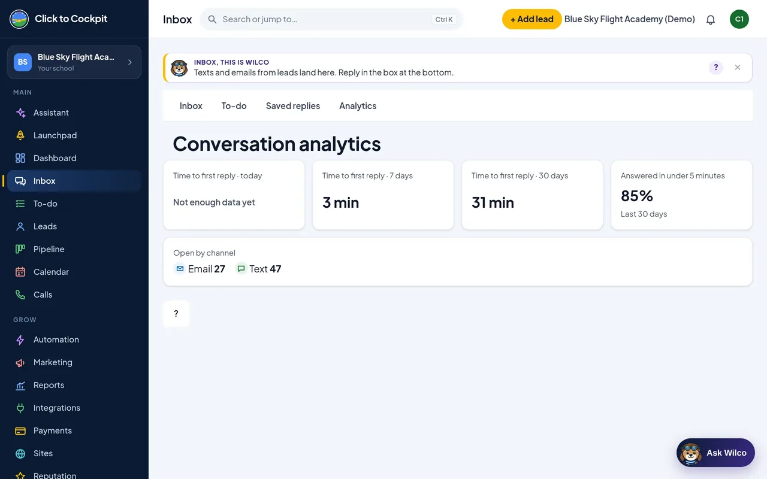Click Blue Sky Flight Academy (Demo) in header

(630, 19)
